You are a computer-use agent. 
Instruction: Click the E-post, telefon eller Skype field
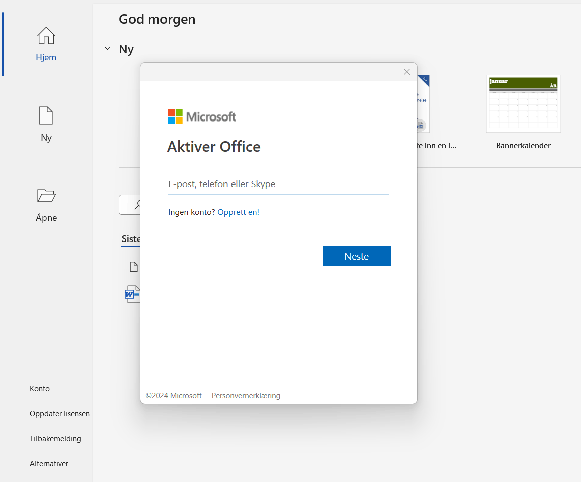[278, 184]
